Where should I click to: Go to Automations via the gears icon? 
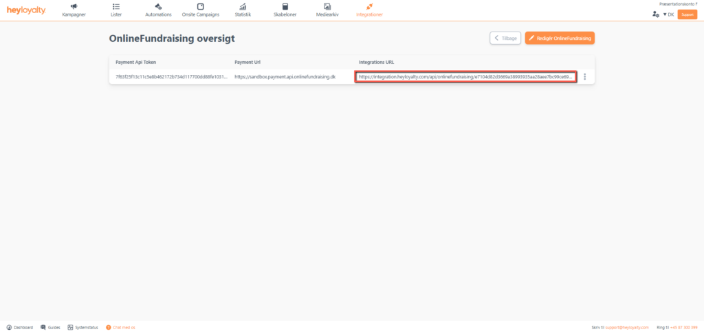point(158,7)
